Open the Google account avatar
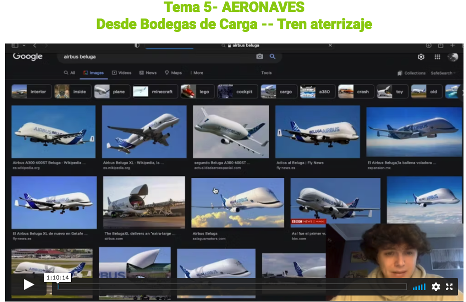The width and height of the screenshot is (466, 302). pyautogui.click(x=453, y=56)
